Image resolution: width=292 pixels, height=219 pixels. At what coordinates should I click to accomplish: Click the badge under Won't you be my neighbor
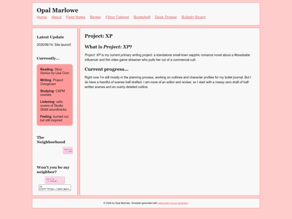(55, 180)
